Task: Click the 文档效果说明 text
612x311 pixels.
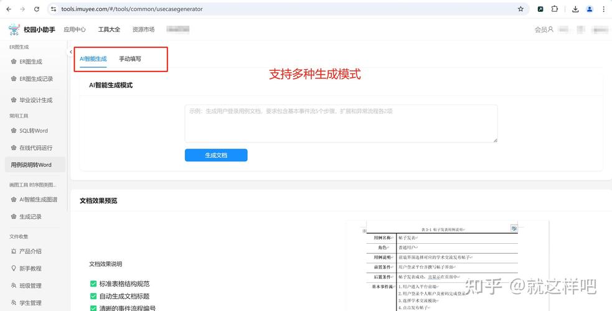Action: coord(105,264)
